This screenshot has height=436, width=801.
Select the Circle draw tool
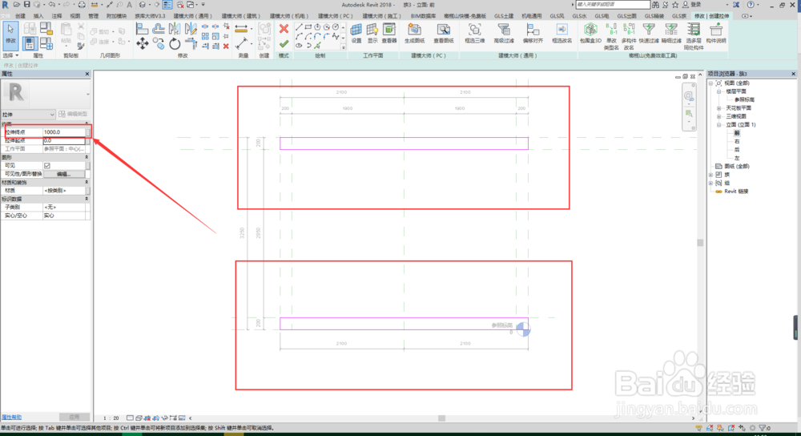point(336,26)
